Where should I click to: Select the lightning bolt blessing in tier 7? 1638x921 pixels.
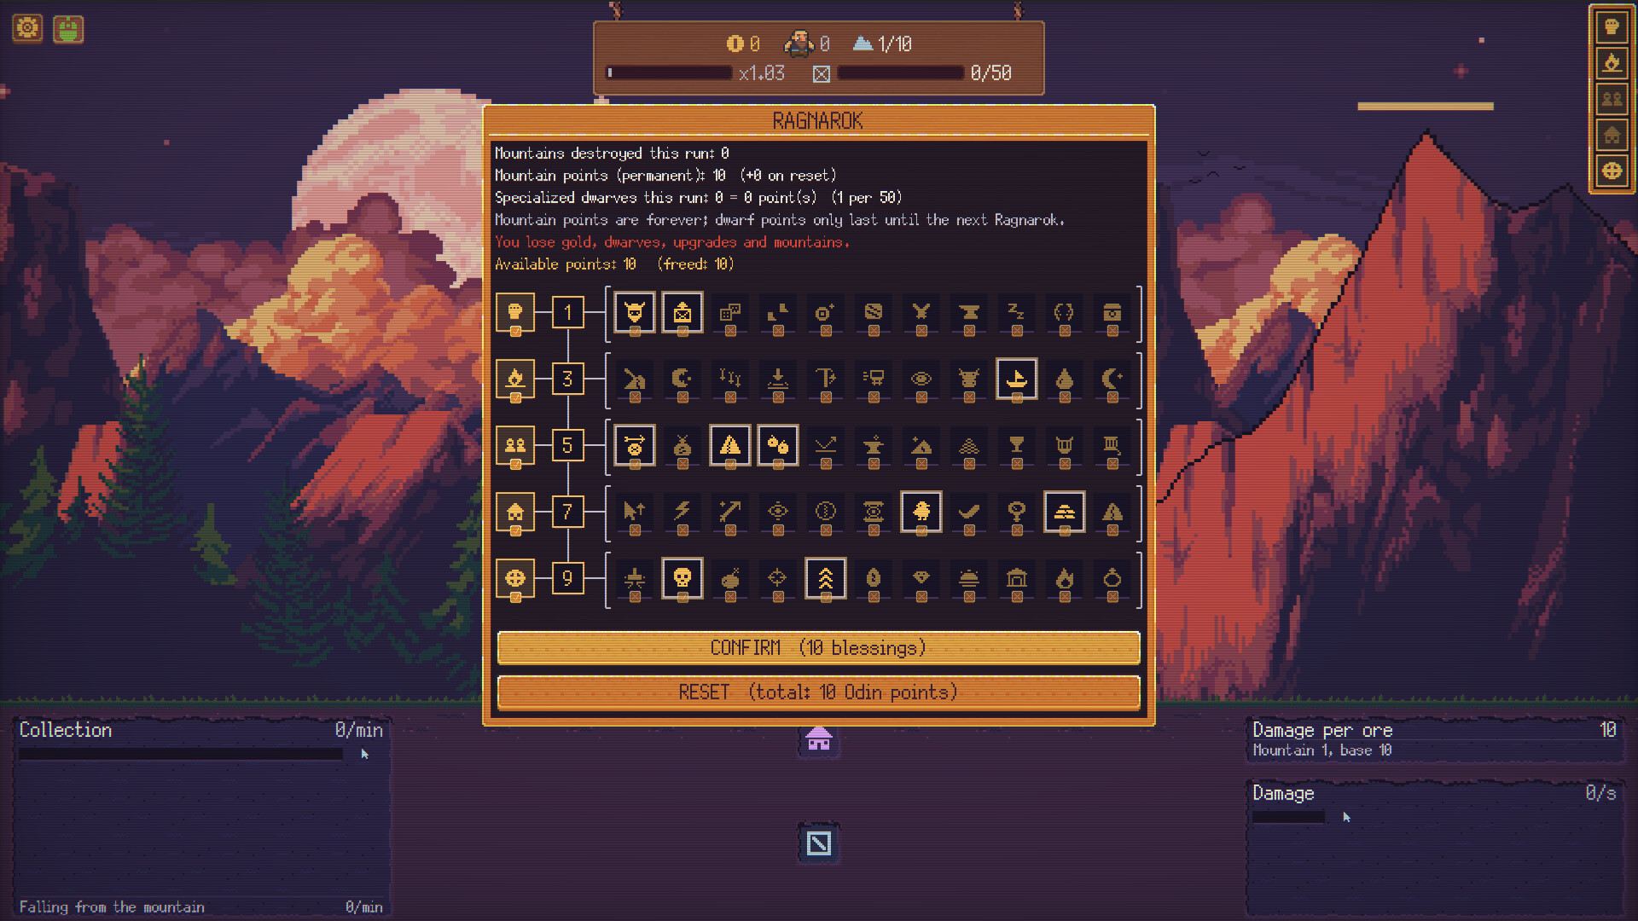tap(682, 512)
